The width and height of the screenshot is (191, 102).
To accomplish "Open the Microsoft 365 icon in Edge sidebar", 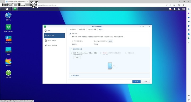I will point(189,30).
